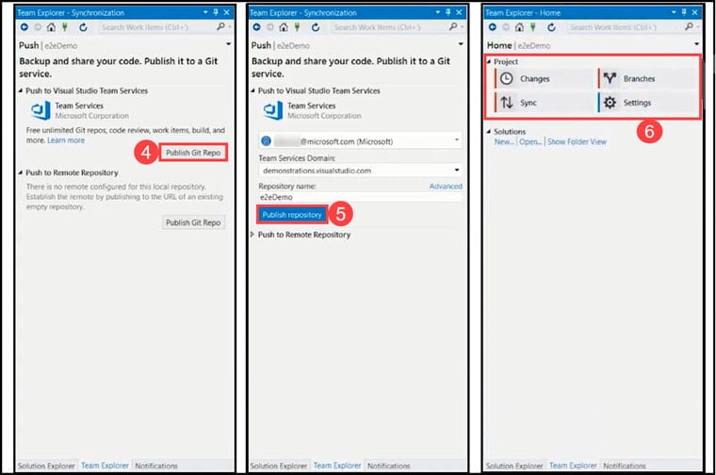Click Team Services logo in left panel
716x475 pixels.
tap(41, 110)
